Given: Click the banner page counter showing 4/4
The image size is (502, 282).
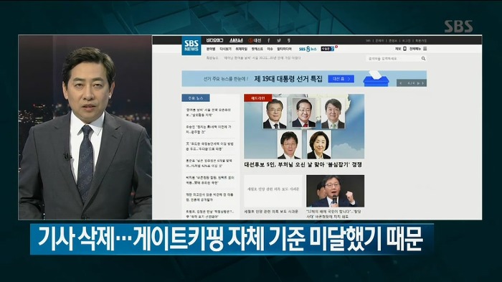Looking at the screenshot, I should tap(411, 83).
